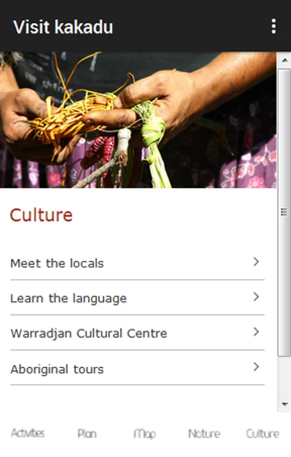This screenshot has width=291, height=457.
Task: Switch to the Activities tab
Action: click(28, 433)
